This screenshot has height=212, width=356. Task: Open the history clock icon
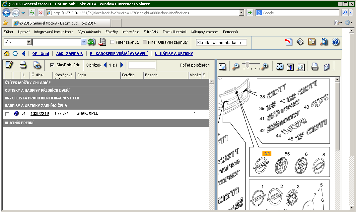[15, 54]
